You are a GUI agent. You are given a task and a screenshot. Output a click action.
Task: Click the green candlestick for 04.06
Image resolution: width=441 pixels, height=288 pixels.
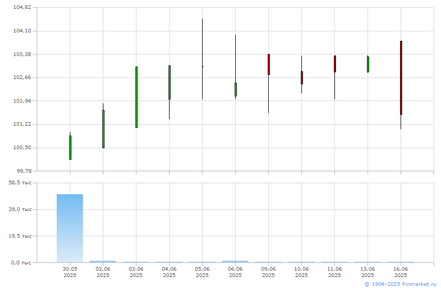point(169,82)
